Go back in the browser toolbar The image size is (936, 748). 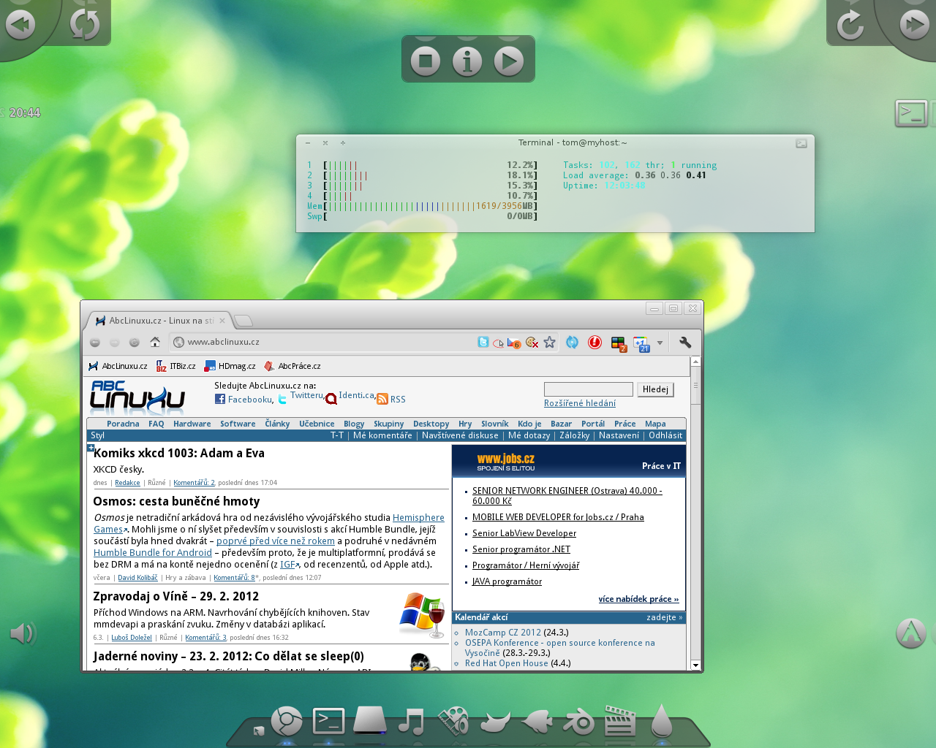95,342
